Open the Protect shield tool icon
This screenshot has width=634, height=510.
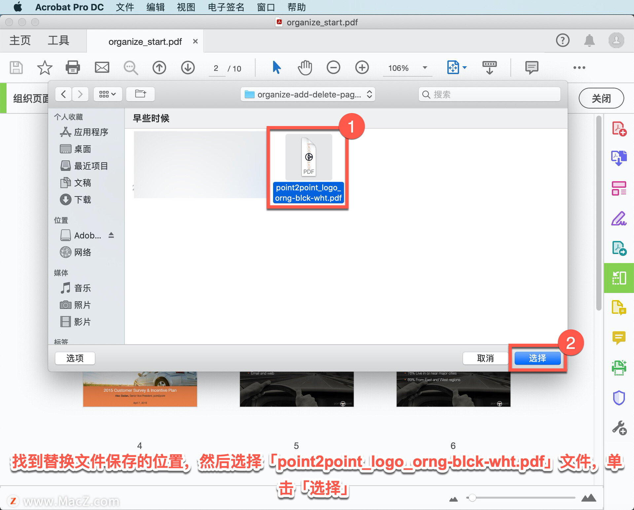(x=619, y=398)
